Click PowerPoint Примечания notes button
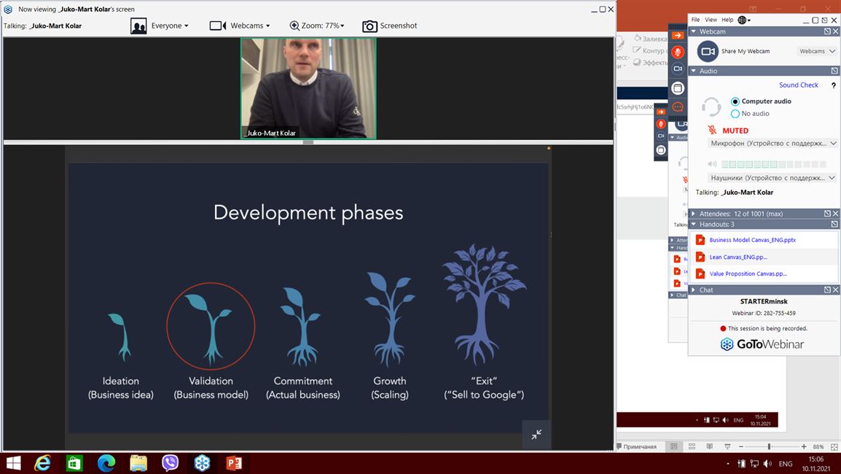841x474 pixels. pyautogui.click(x=636, y=446)
